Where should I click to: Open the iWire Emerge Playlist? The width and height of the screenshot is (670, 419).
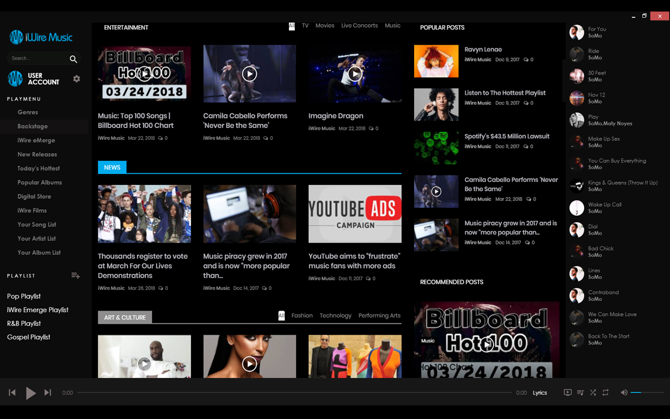point(38,310)
